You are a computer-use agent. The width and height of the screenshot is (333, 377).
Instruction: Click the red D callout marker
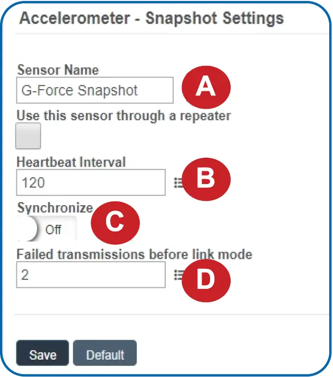(206, 279)
